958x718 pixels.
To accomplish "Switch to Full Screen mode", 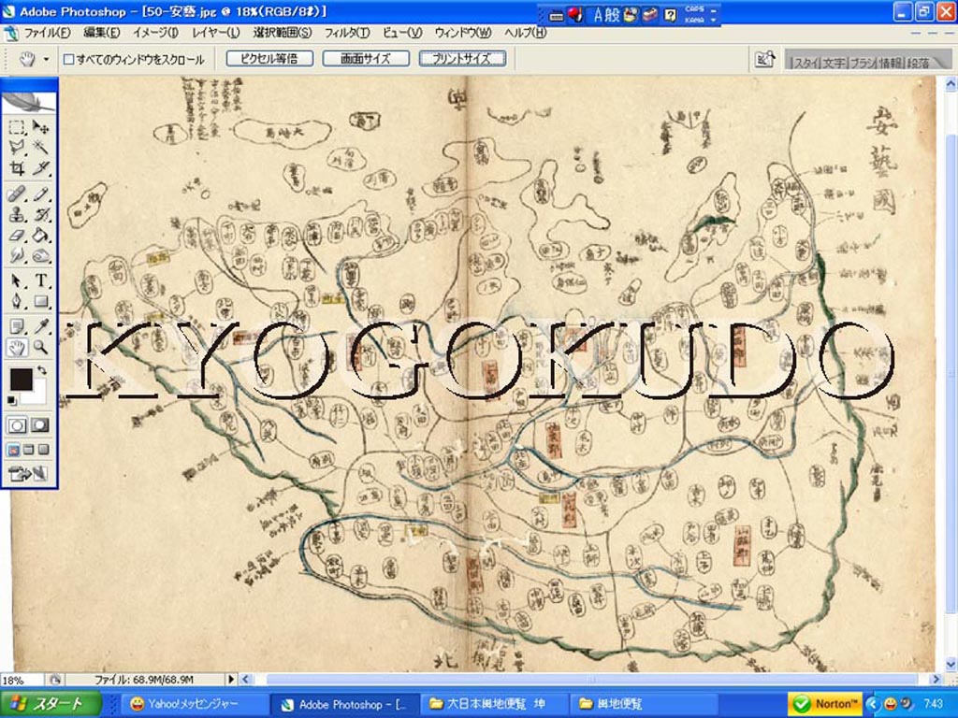I will 43,451.
